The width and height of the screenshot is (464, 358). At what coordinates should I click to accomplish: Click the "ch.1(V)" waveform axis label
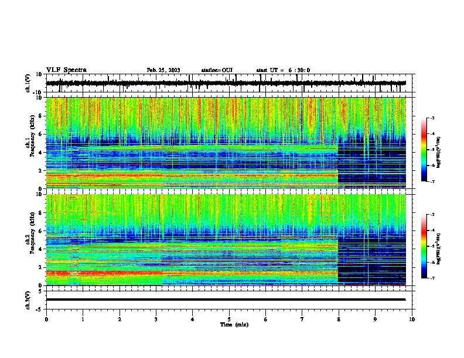point(28,83)
